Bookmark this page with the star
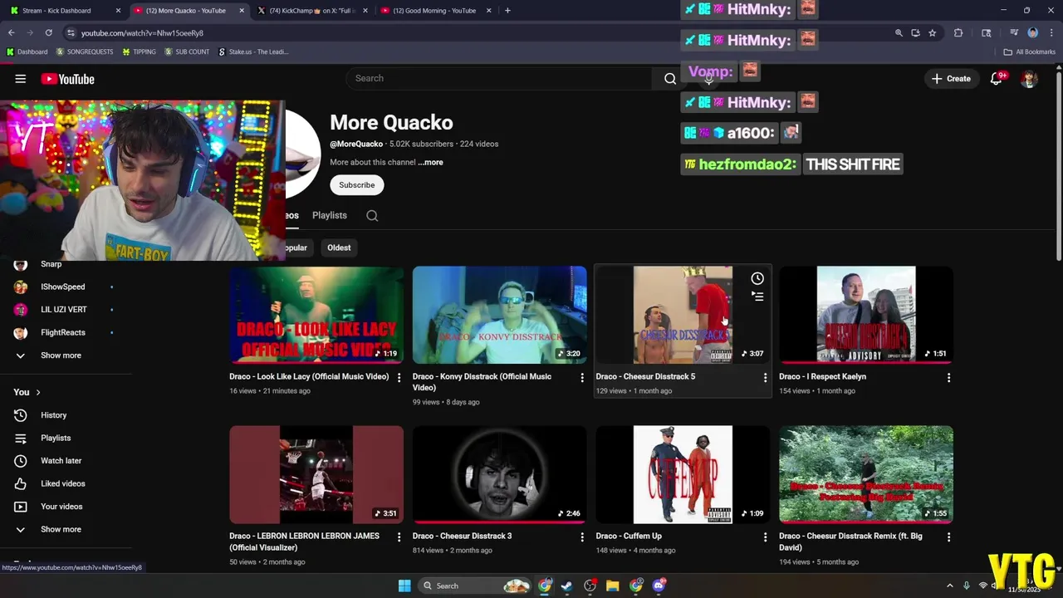The height and width of the screenshot is (598, 1063). tap(933, 32)
